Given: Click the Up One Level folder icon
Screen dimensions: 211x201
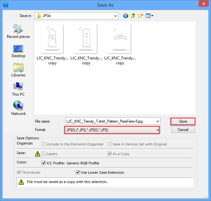Looking at the screenshot, I should (133, 16).
